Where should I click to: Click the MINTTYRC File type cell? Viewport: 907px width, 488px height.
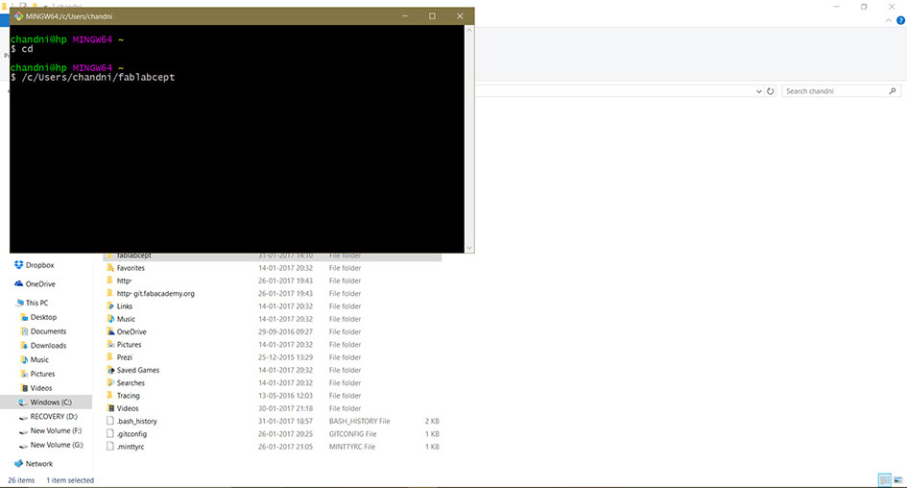[x=351, y=447]
